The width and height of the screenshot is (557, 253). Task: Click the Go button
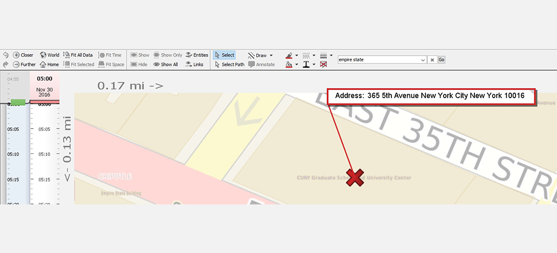tap(441, 60)
